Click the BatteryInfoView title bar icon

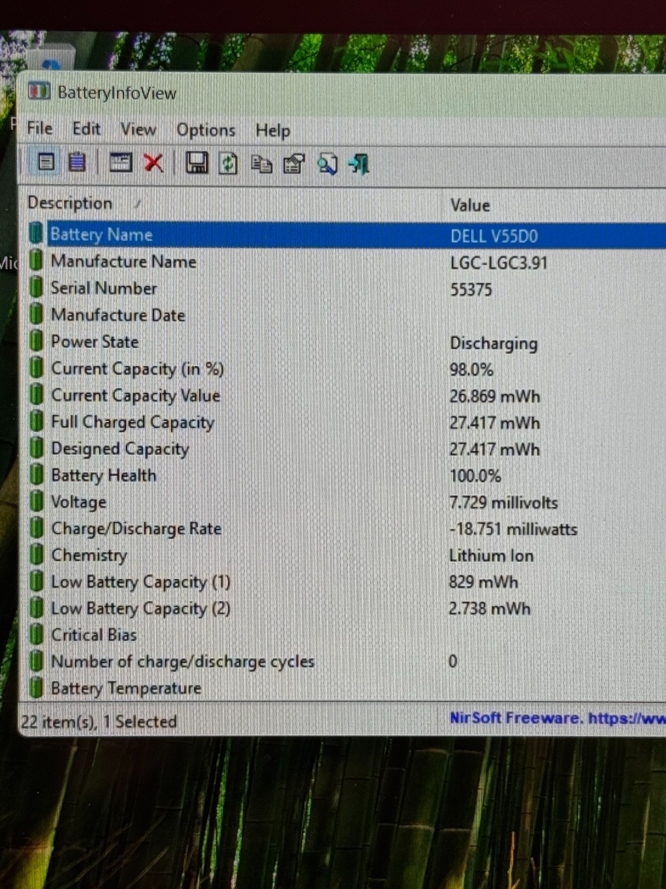[39, 91]
